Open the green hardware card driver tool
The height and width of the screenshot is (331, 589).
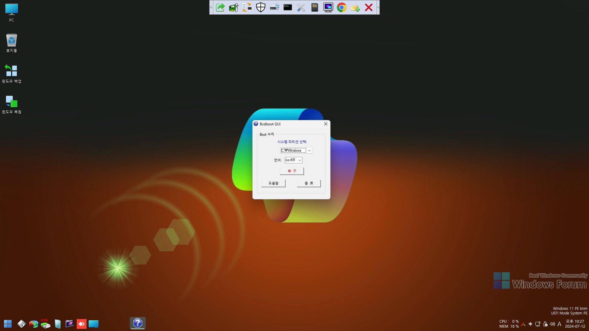pos(234,7)
